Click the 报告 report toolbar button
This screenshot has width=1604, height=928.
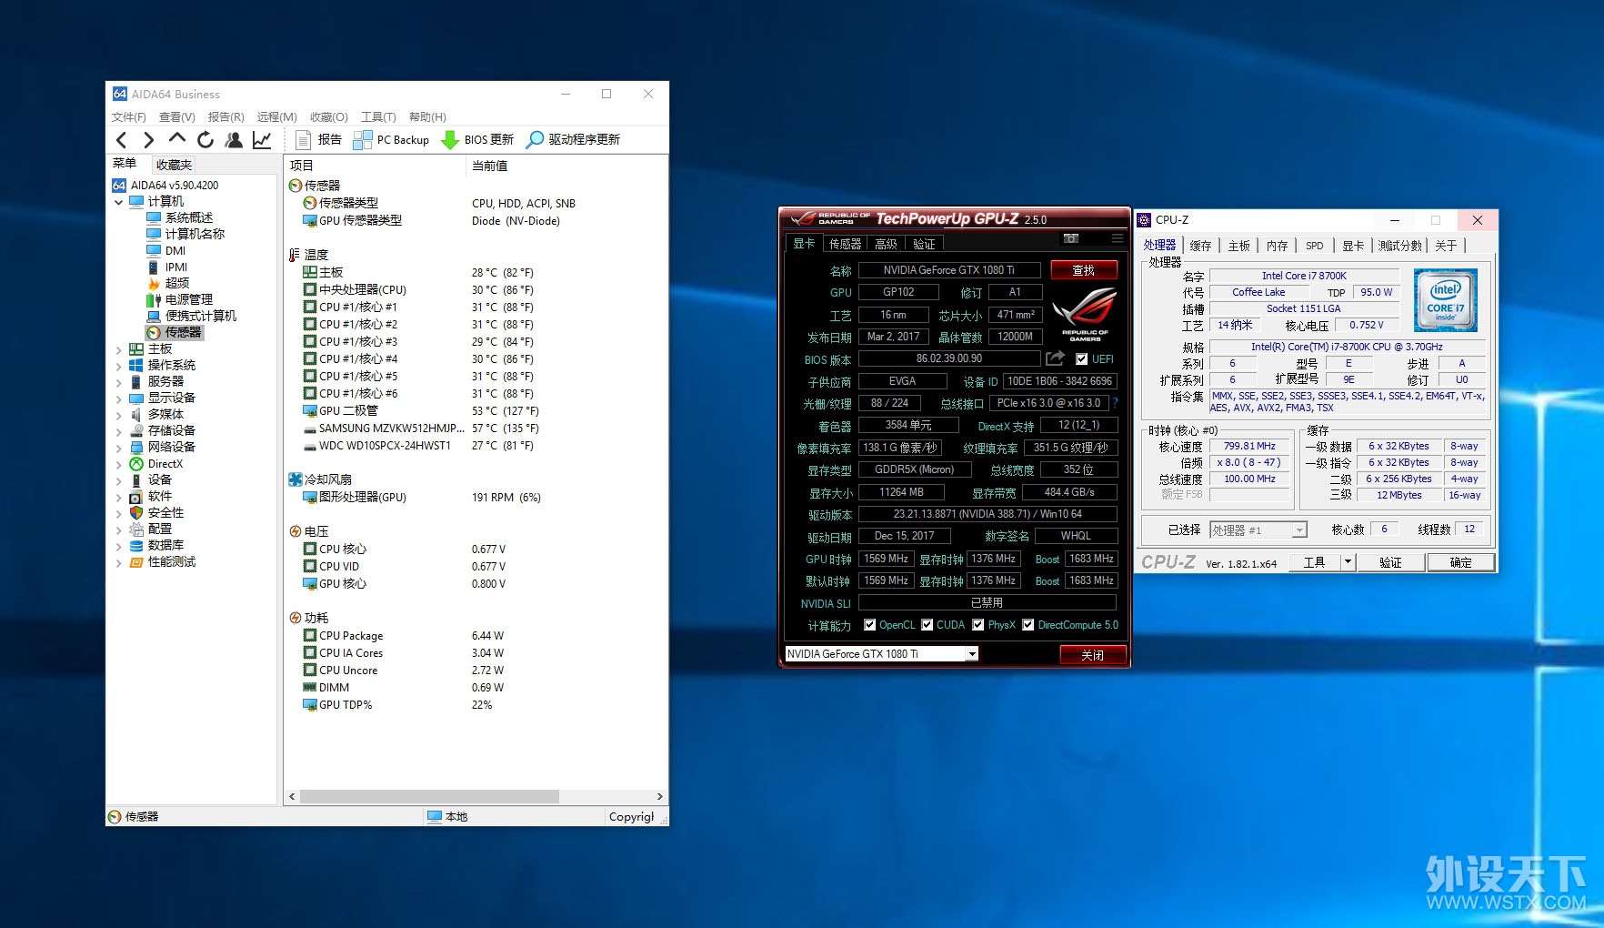(318, 139)
